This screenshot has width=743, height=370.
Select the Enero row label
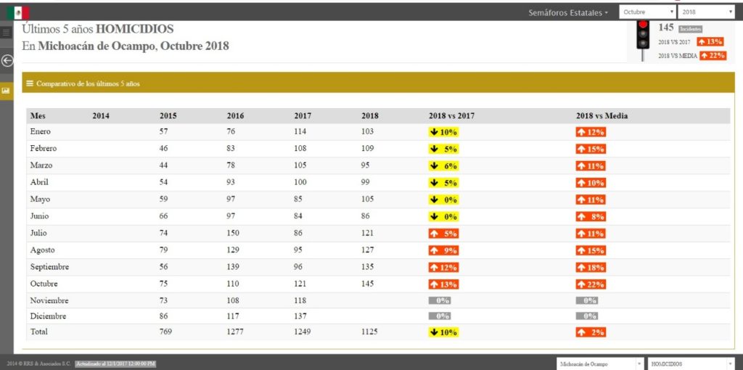pyautogui.click(x=41, y=132)
